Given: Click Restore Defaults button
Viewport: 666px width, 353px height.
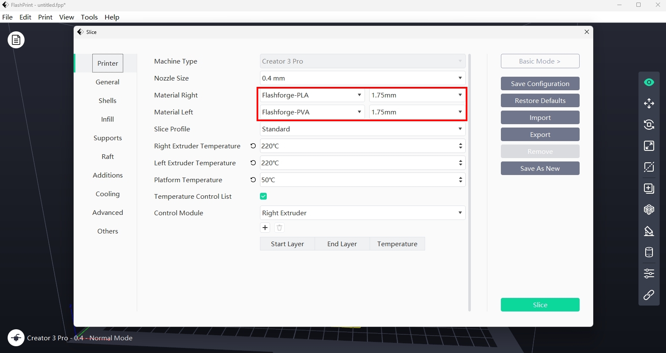Looking at the screenshot, I should (540, 100).
